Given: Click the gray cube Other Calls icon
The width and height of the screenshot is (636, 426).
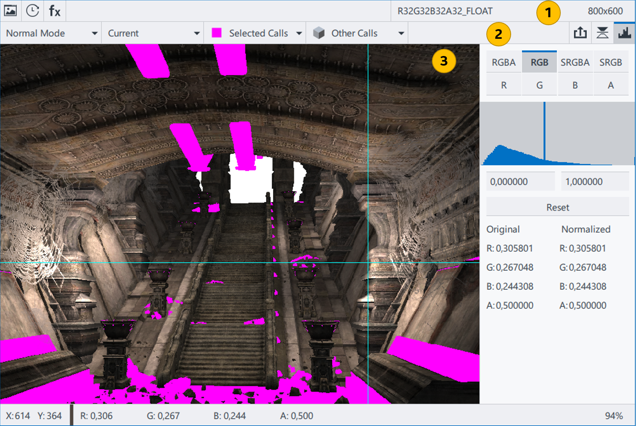Looking at the screenshot, I should coord(319,33).
